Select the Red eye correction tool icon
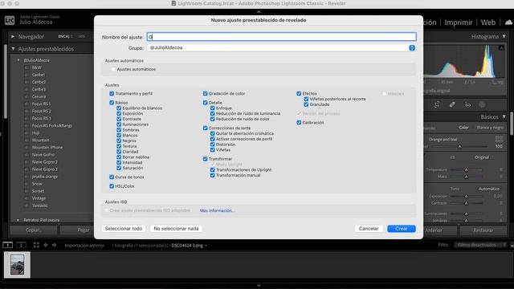Image resolution: width=514 pixels, height=289 pixels. (467, 105)
